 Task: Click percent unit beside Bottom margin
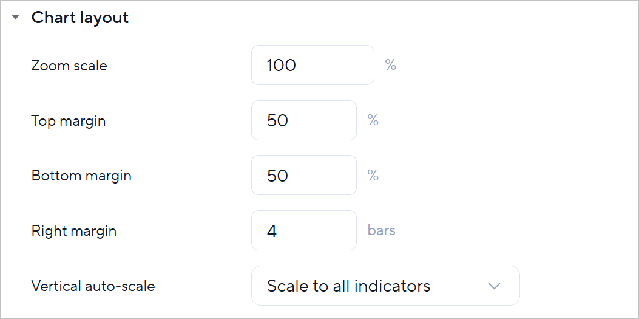[373, 176]
